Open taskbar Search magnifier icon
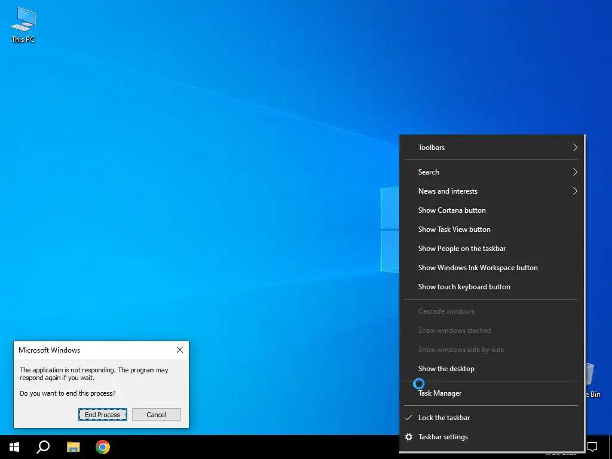Viewport: 612px width, 459px height. 43,447
